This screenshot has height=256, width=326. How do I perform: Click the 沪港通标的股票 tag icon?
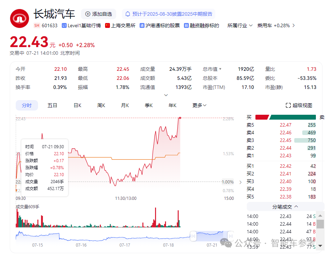pos(142,25)
